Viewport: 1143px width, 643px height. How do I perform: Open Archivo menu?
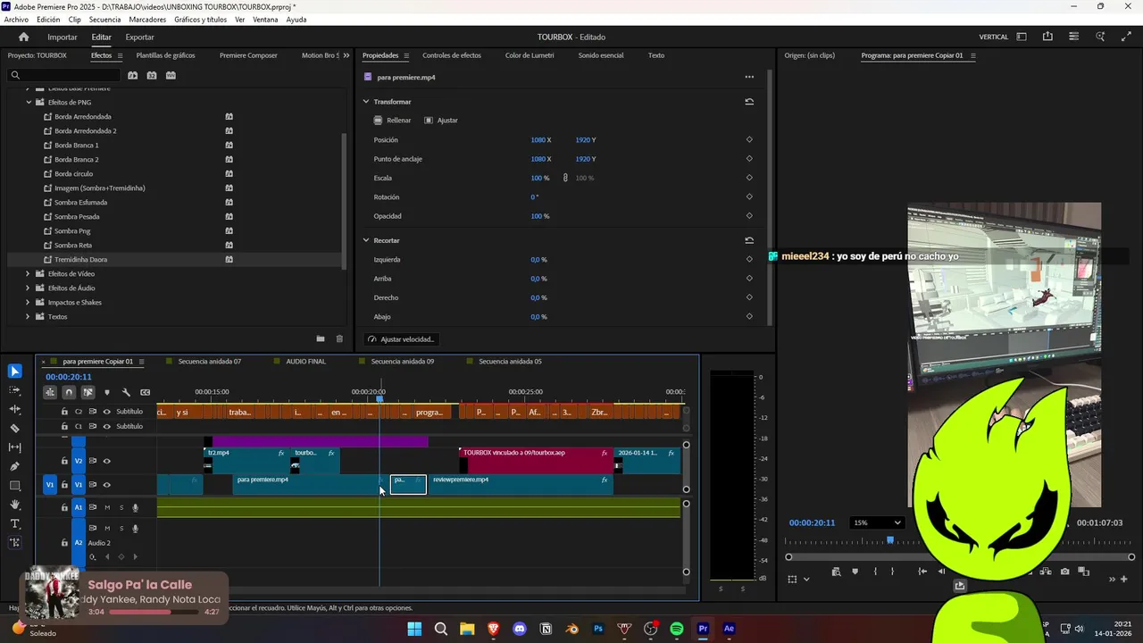pyautogui.click(x=16, y=19)
